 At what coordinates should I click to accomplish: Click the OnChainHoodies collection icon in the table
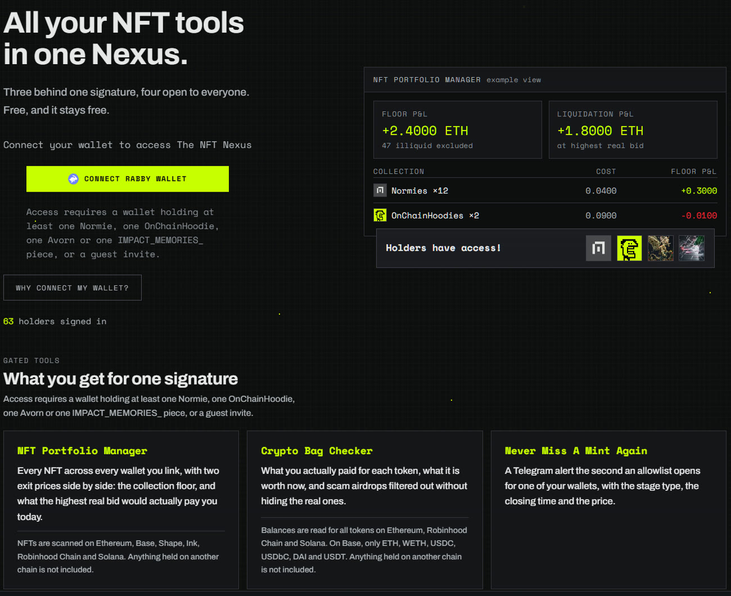point(380,215)
